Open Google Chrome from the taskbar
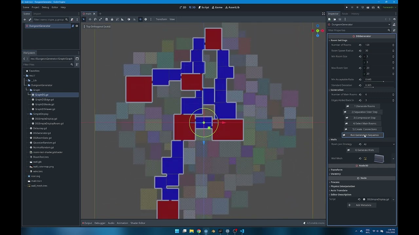This screenshot has height=235, width=419. click(199, 231)
